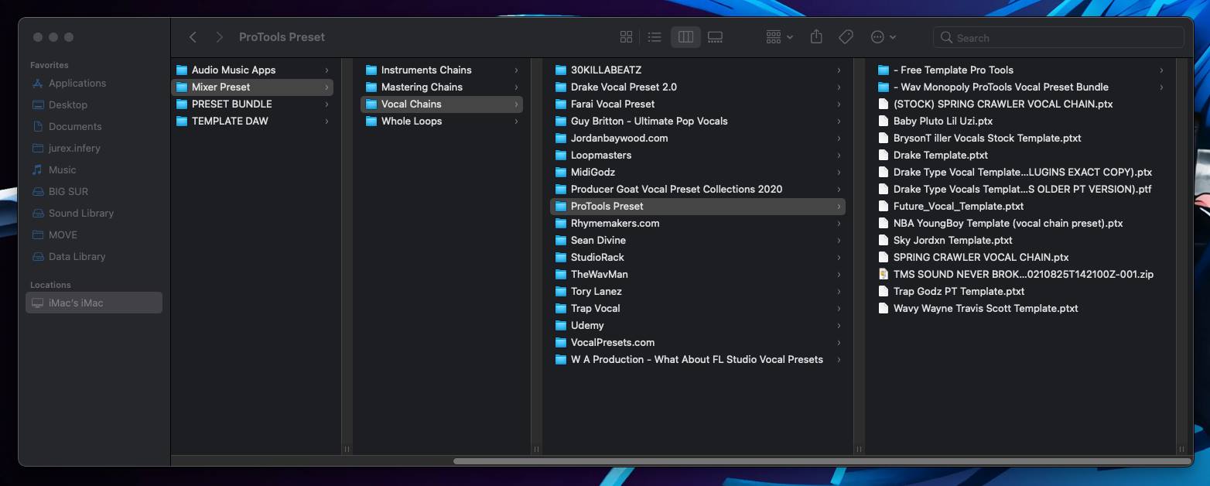
Task: Select TMS SOUND NEVER BROK zip archive
Action: tap(1020, 274)
